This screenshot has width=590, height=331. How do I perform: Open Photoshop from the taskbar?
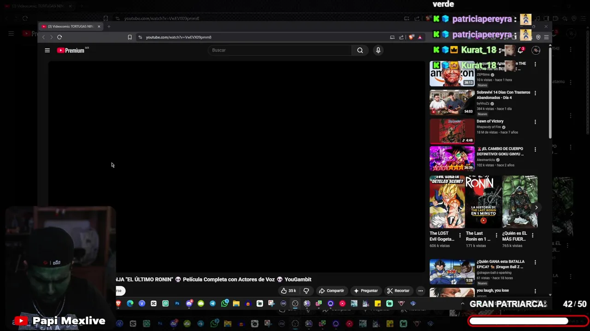tap(177, 303)
